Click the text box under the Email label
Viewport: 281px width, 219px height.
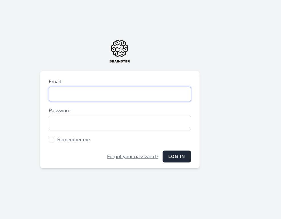click(x=120, y=94)
